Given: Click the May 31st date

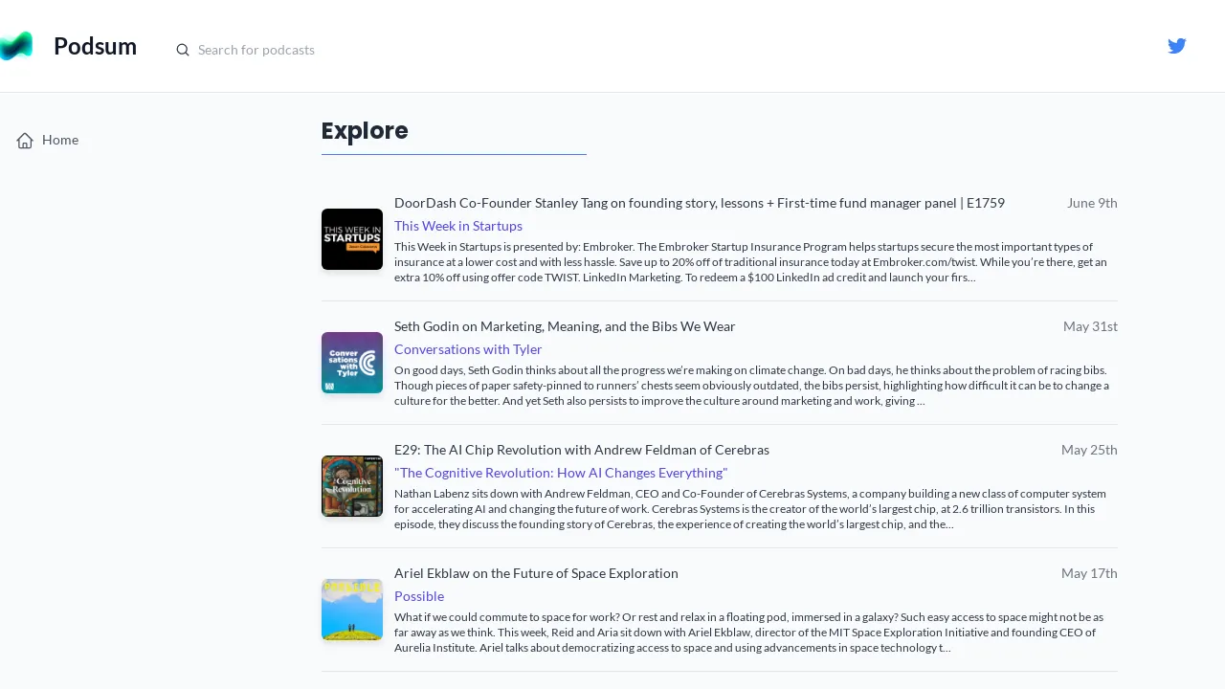Looking at the screenshot, I should [x=1090, y=326].
